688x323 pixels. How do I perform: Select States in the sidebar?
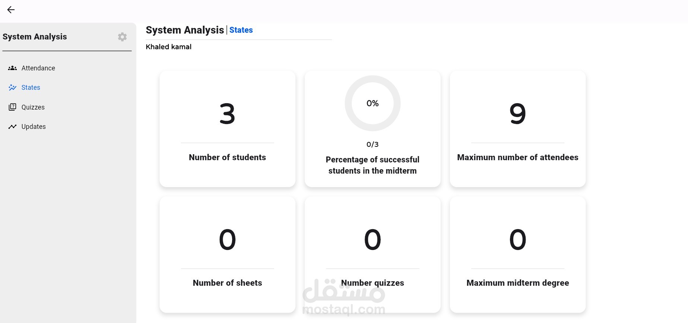click(x=31, y=88)
